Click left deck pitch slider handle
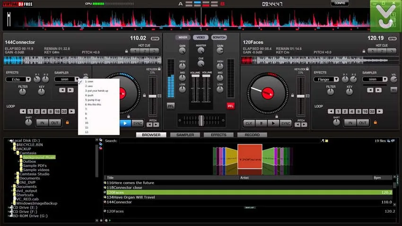Image resolution: width=402 pixels, height=226 pixels. pyautogui.click(x=153, y=96)
